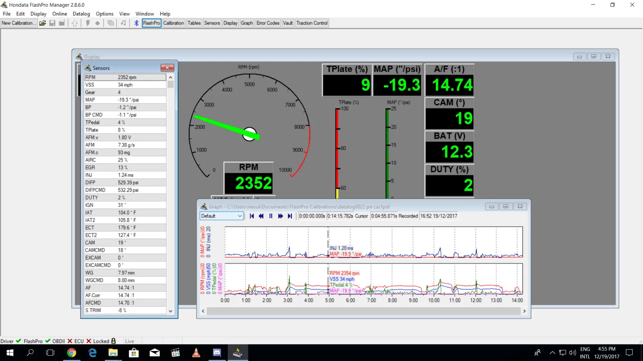Open the Datalog menu
The width and height of the screenshot is (643, 361).
81,14
